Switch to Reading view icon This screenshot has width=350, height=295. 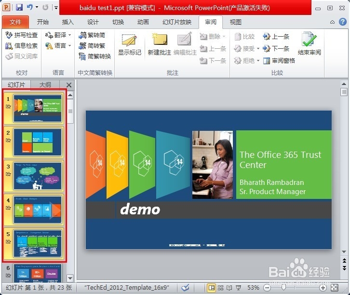pyautogui.click(x=229, y=287)
